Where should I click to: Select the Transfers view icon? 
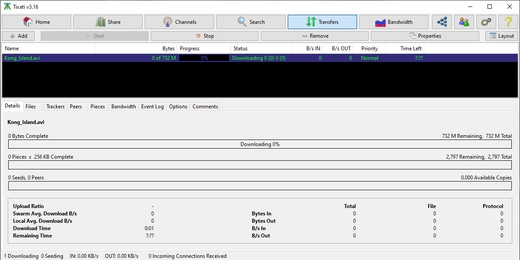point(322,22)
